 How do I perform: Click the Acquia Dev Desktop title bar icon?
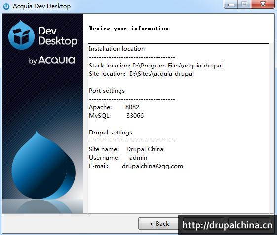pos(6,6)
